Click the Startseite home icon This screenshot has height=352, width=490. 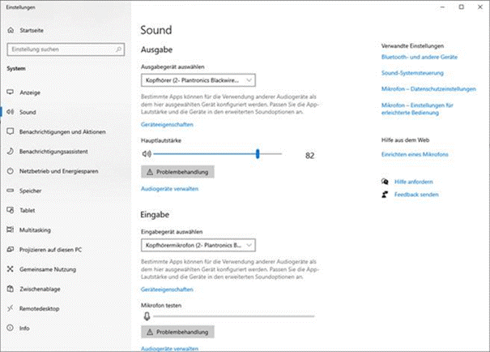tap(11, 30)
